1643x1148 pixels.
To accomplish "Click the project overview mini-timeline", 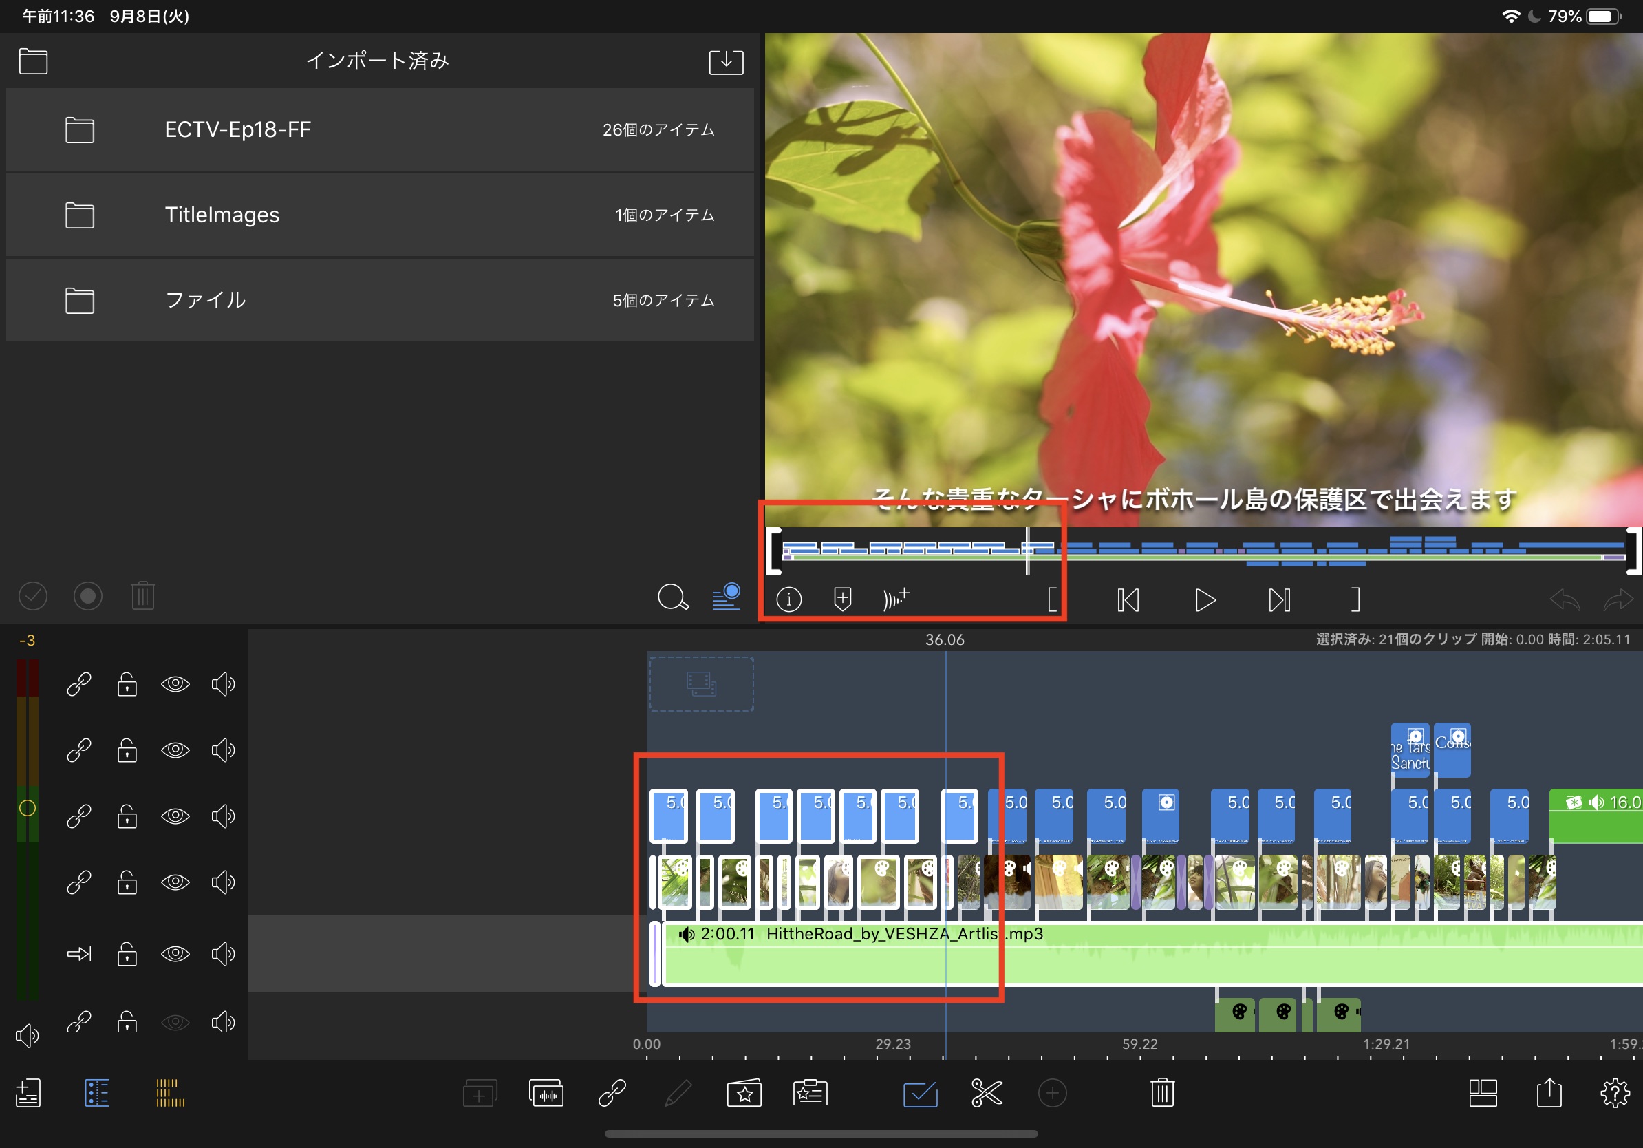I will pos(1202,550).
